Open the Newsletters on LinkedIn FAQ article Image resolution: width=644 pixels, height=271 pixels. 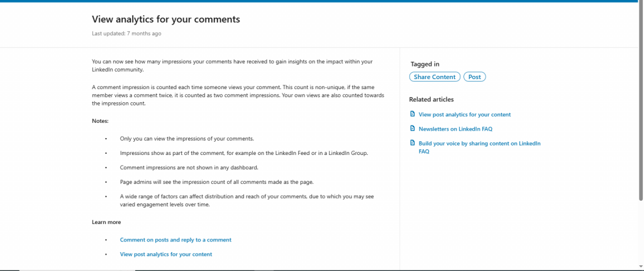(x=455, y=129)
